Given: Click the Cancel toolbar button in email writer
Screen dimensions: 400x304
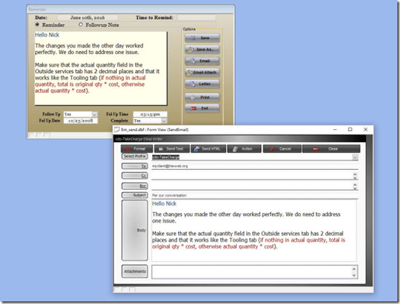Looking at the screenshot, I should pyautogui.click(x=282, y=149).
